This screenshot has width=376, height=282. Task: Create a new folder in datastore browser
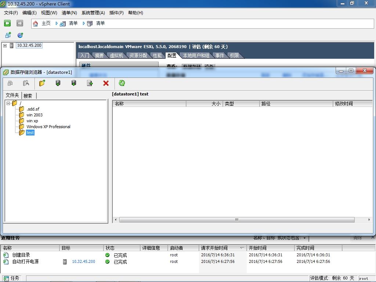(x=42, y=83)
